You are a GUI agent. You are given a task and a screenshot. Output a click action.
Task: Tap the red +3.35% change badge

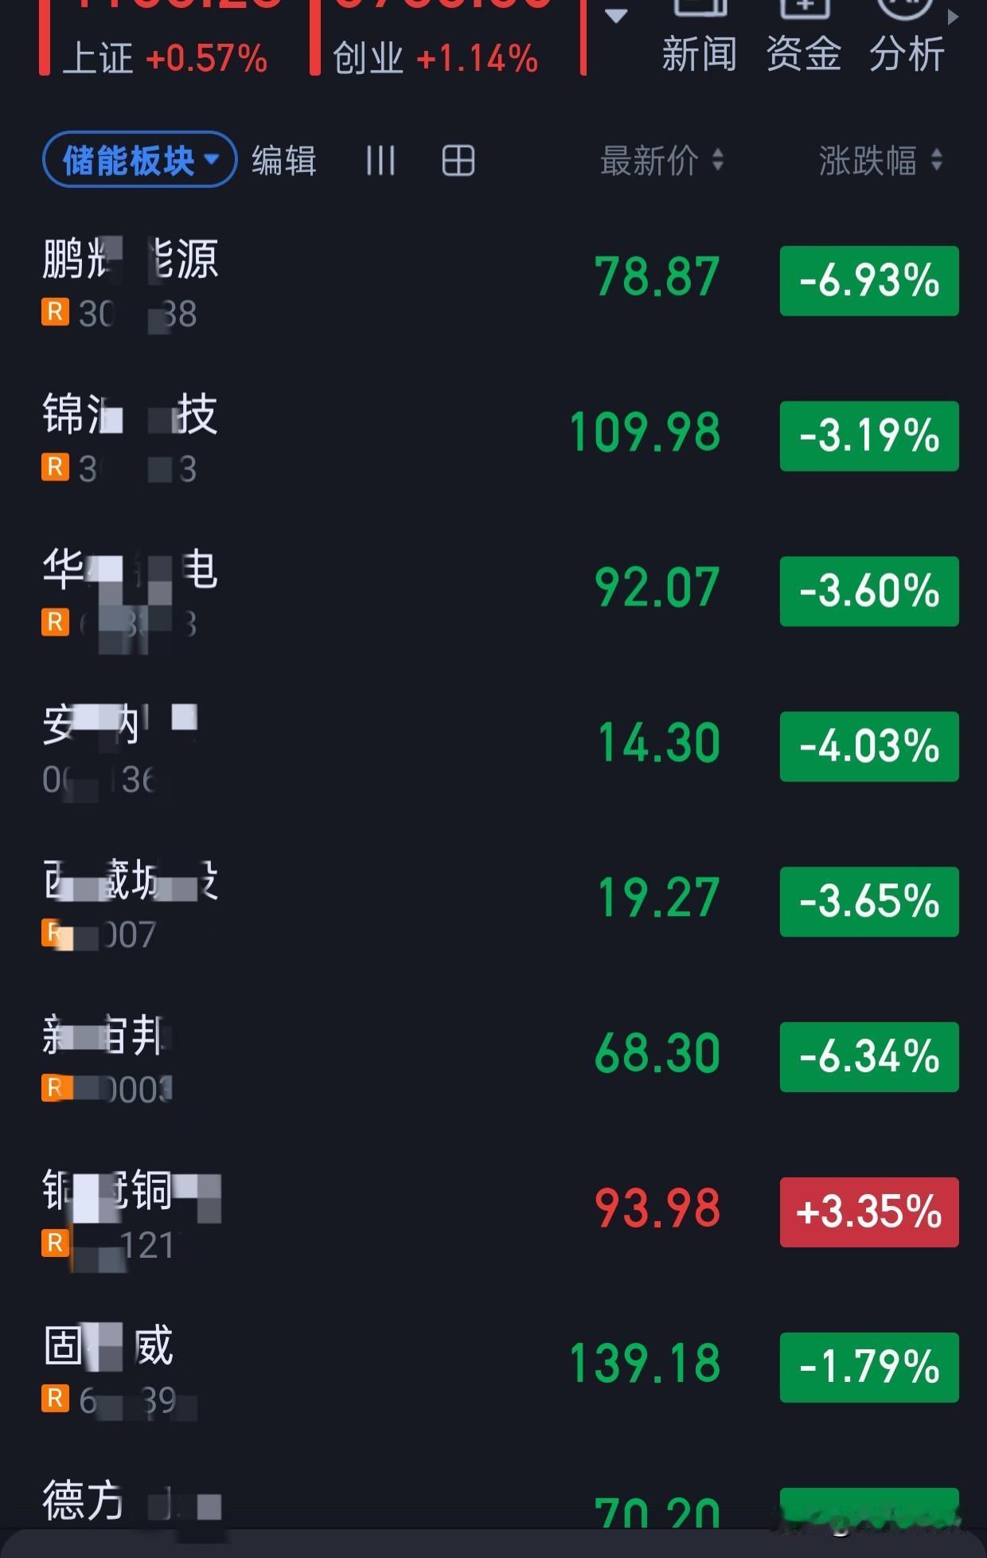(869, 1212)
